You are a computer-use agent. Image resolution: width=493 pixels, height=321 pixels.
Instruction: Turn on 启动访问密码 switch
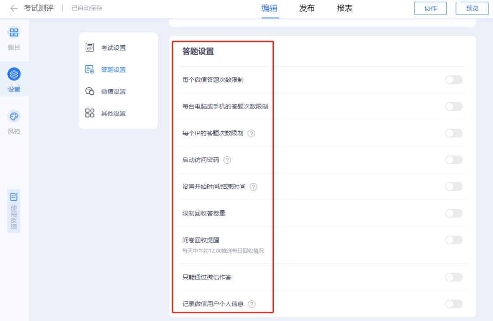click(x=454, y=160)
